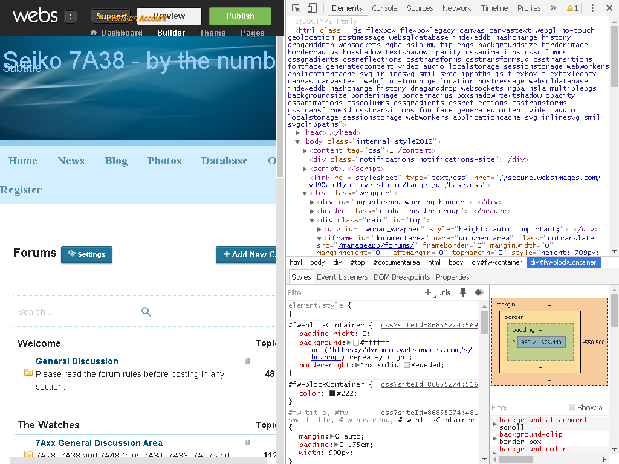
Task: Click the New Style Rule plus icon
Action: coord(429,292)
